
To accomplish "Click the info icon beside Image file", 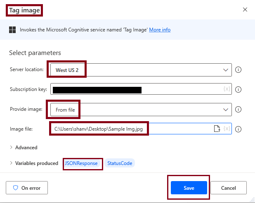I will 238,129.
